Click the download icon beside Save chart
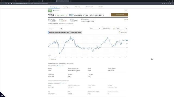The width and height of the screenshot is (174, 97). [49, 60]
